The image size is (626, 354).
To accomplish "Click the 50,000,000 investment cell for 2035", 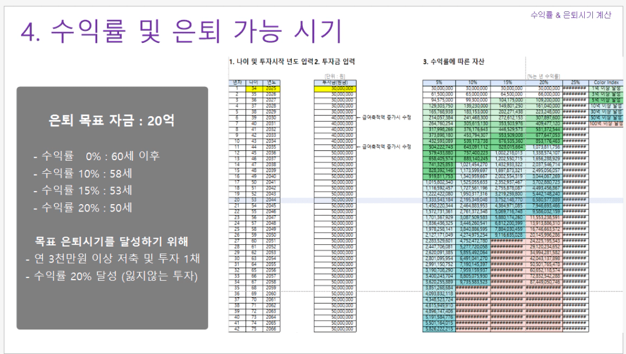I will [x=335, y=147].
